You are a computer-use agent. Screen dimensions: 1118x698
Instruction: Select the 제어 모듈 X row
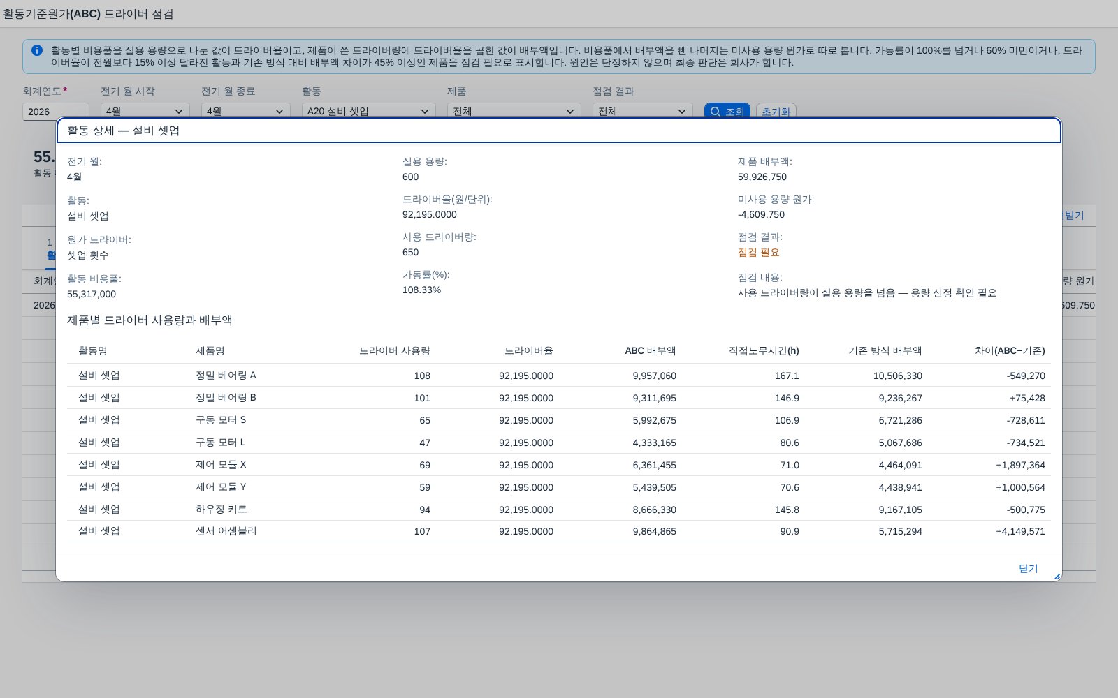pyautogui.click(x=559, y=465)
